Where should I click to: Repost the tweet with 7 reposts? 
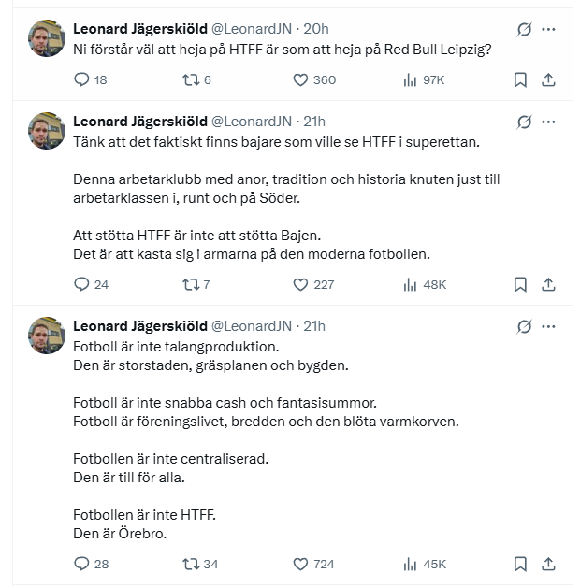(190, 284)
